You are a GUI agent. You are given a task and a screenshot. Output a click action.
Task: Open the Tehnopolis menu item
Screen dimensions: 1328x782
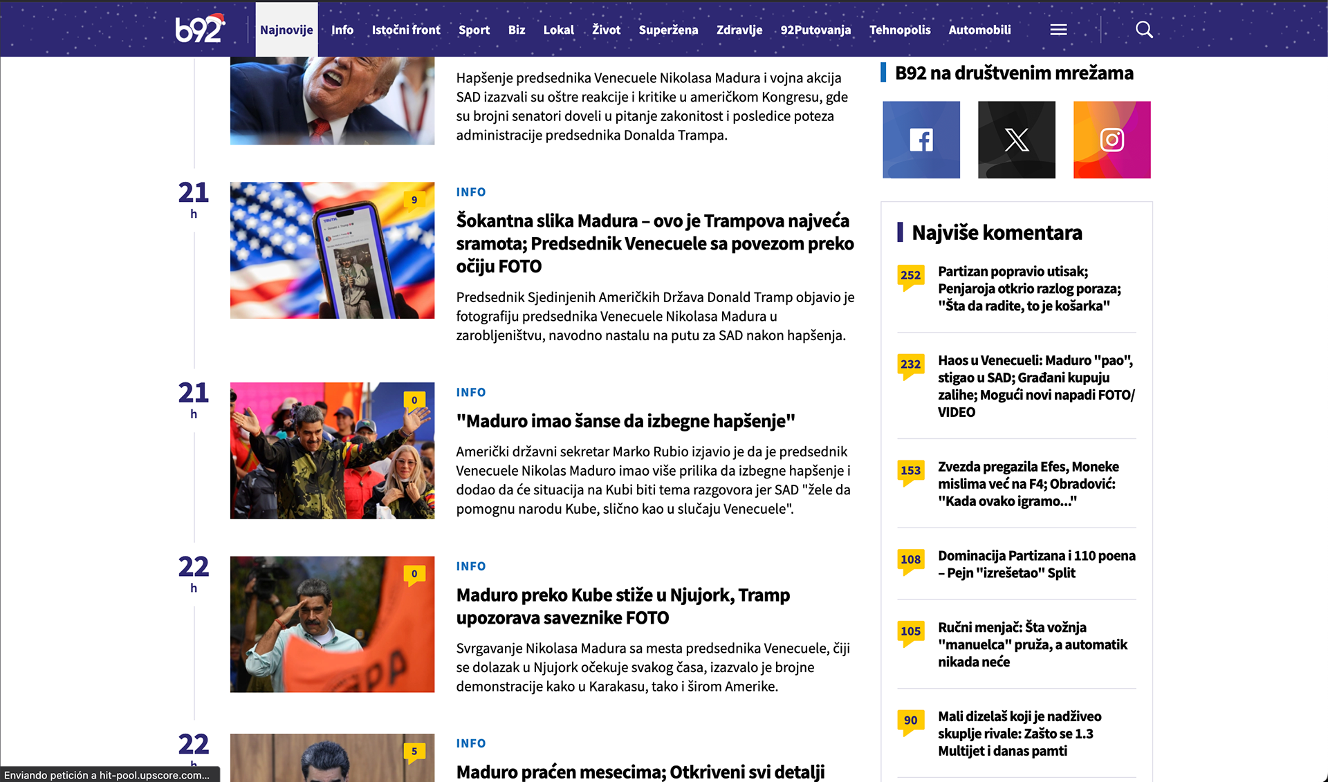pyautogui.click(x=900, y=30)
